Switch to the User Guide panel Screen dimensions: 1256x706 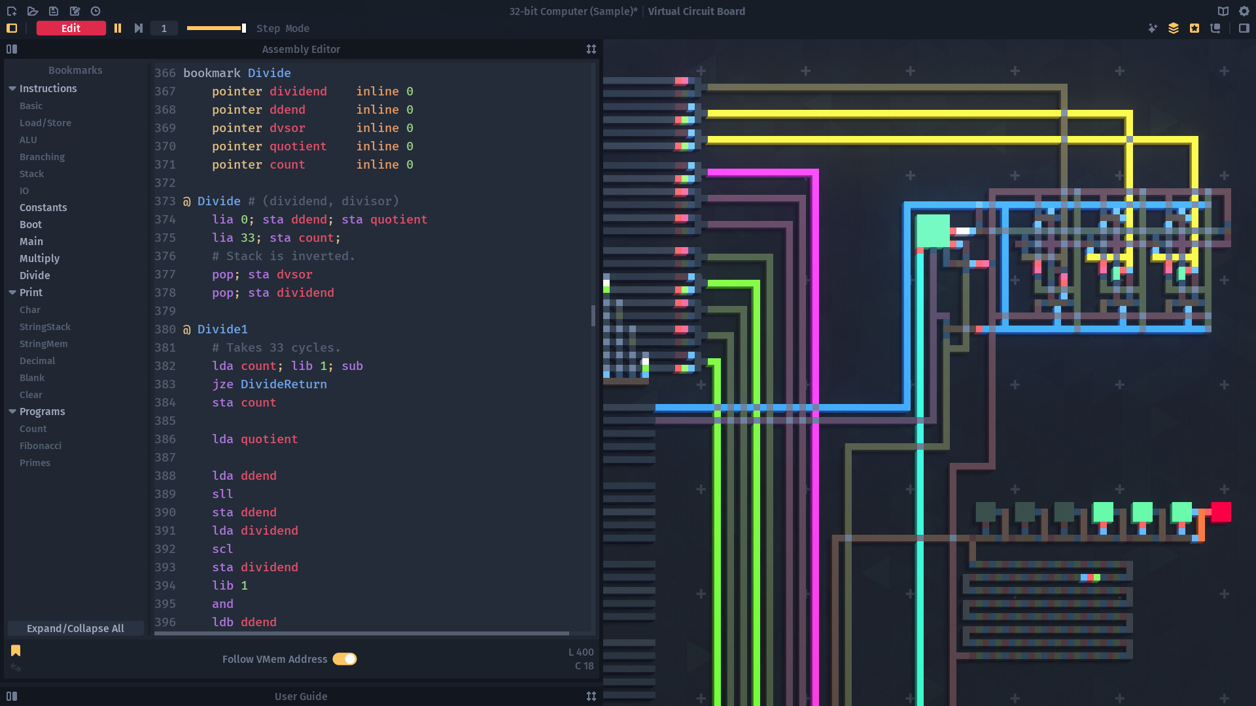(x=301, y=696)
